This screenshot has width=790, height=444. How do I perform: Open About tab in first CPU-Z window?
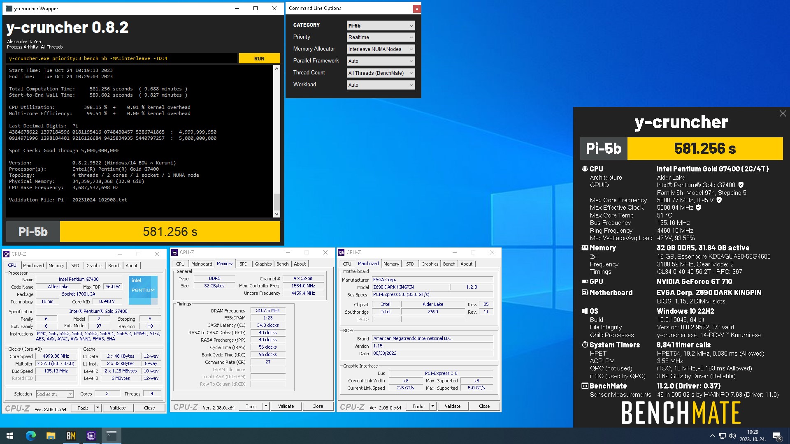point(132,266)
